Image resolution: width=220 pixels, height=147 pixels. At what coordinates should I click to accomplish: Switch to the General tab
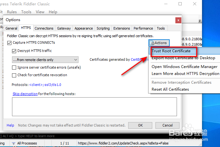11,28
